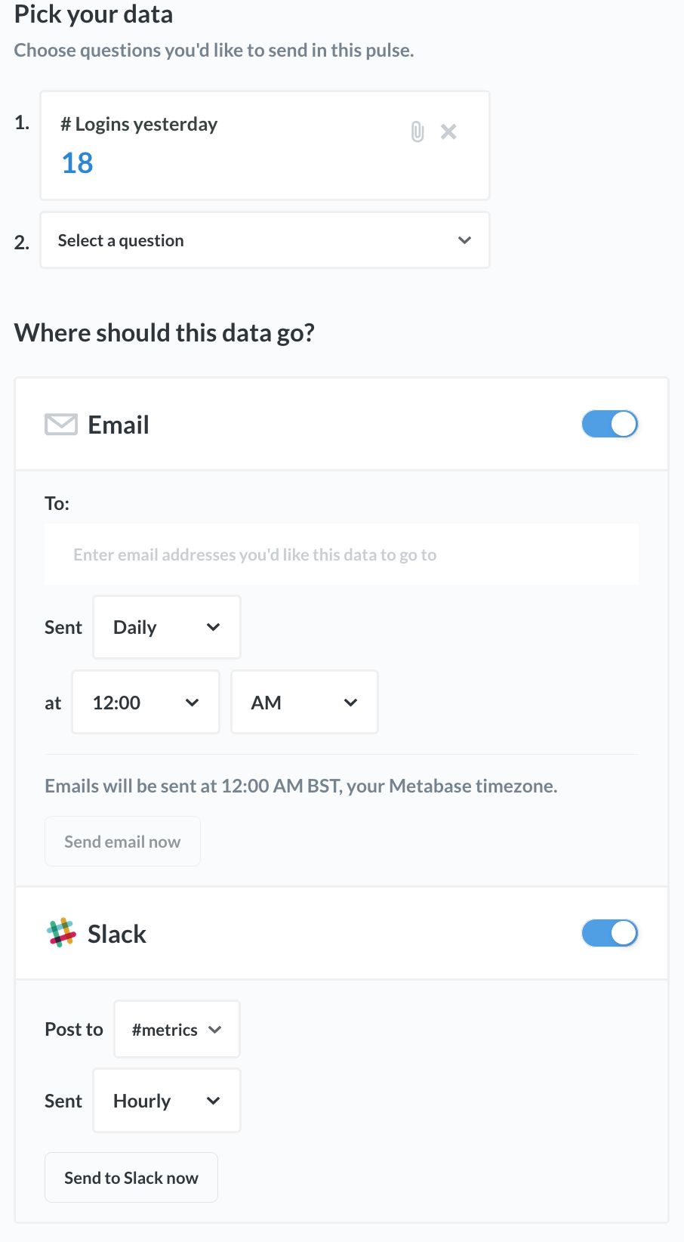Click the chevron on Select a question
This screenshot has width=684, height=1242.
(464, 240)
